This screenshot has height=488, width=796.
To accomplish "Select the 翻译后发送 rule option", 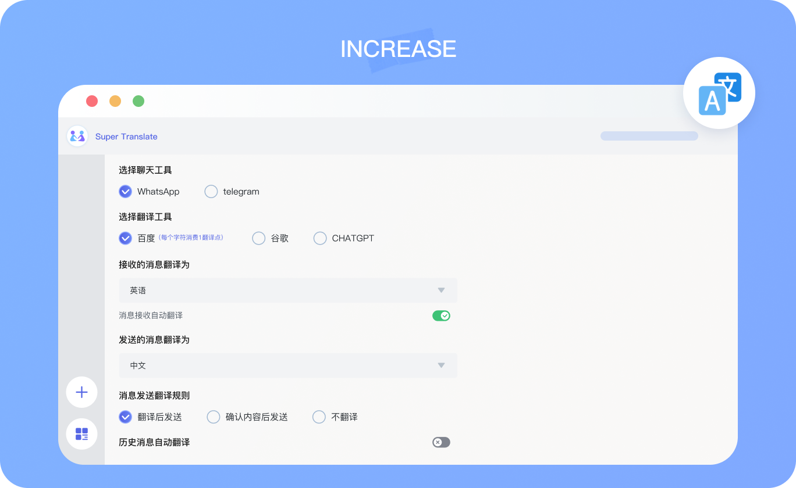I will click(125, 417).
